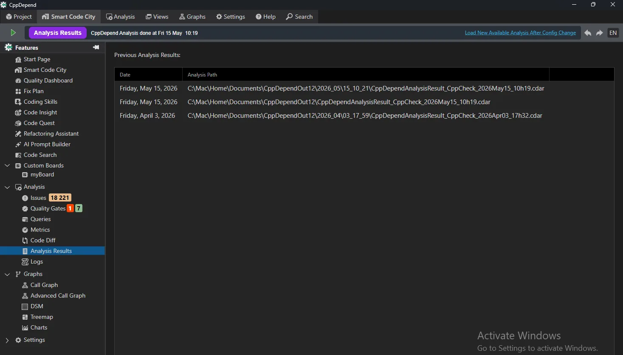Click Friday, April 3, 2026 date cell
Viewport: 623px width, 355px height.
(x=147, y=116)
